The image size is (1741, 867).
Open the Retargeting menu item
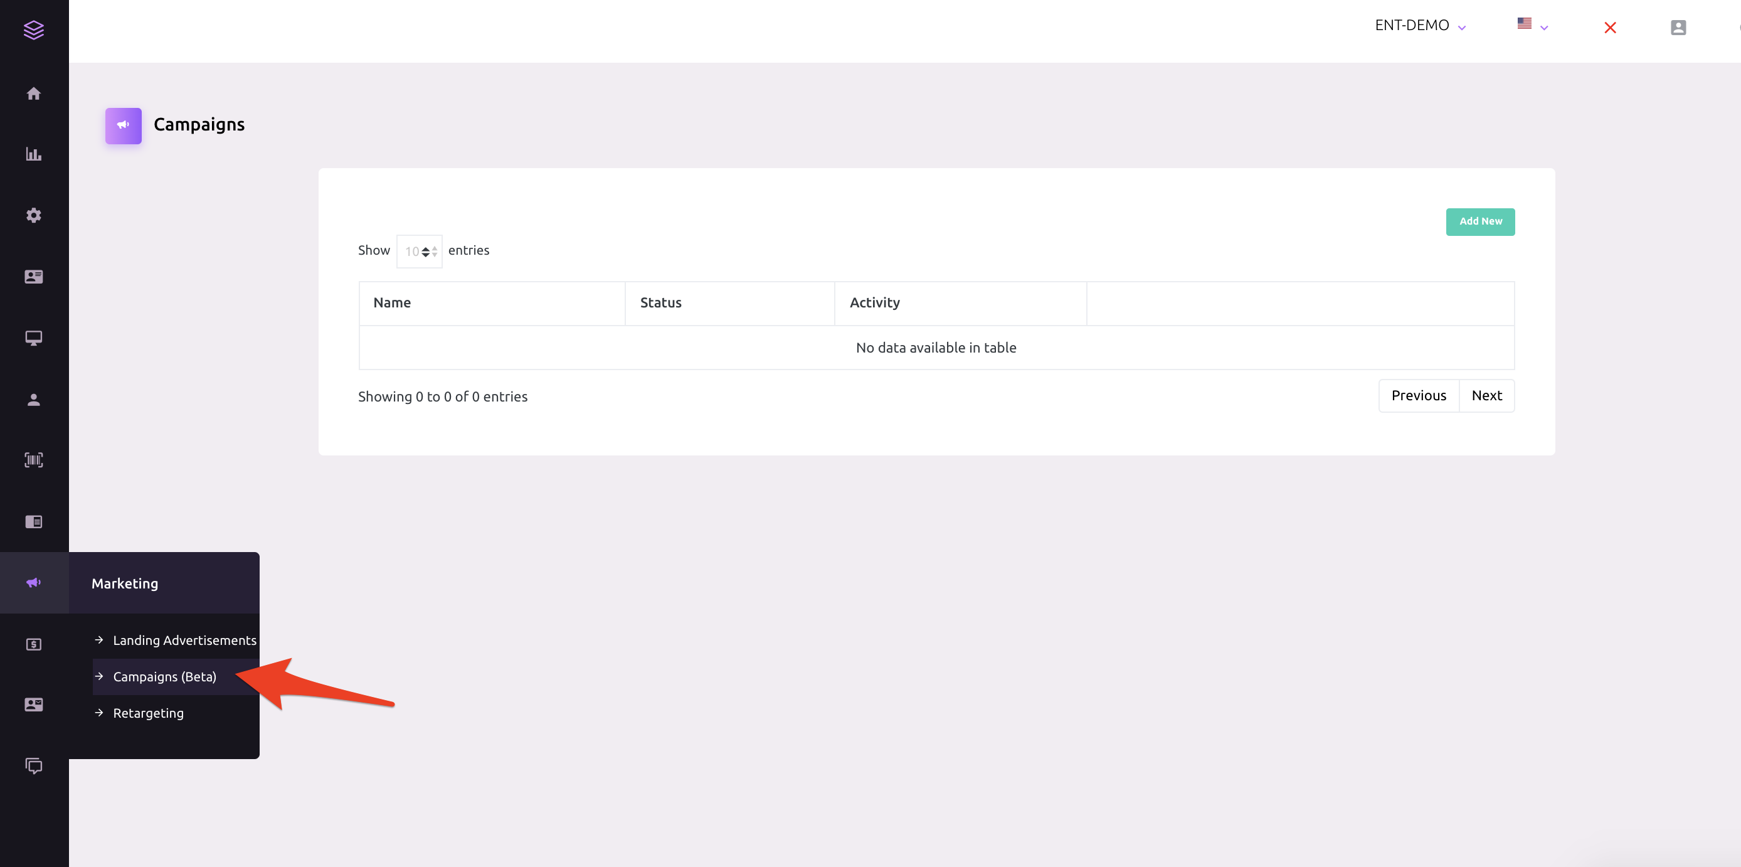(176, 713)
